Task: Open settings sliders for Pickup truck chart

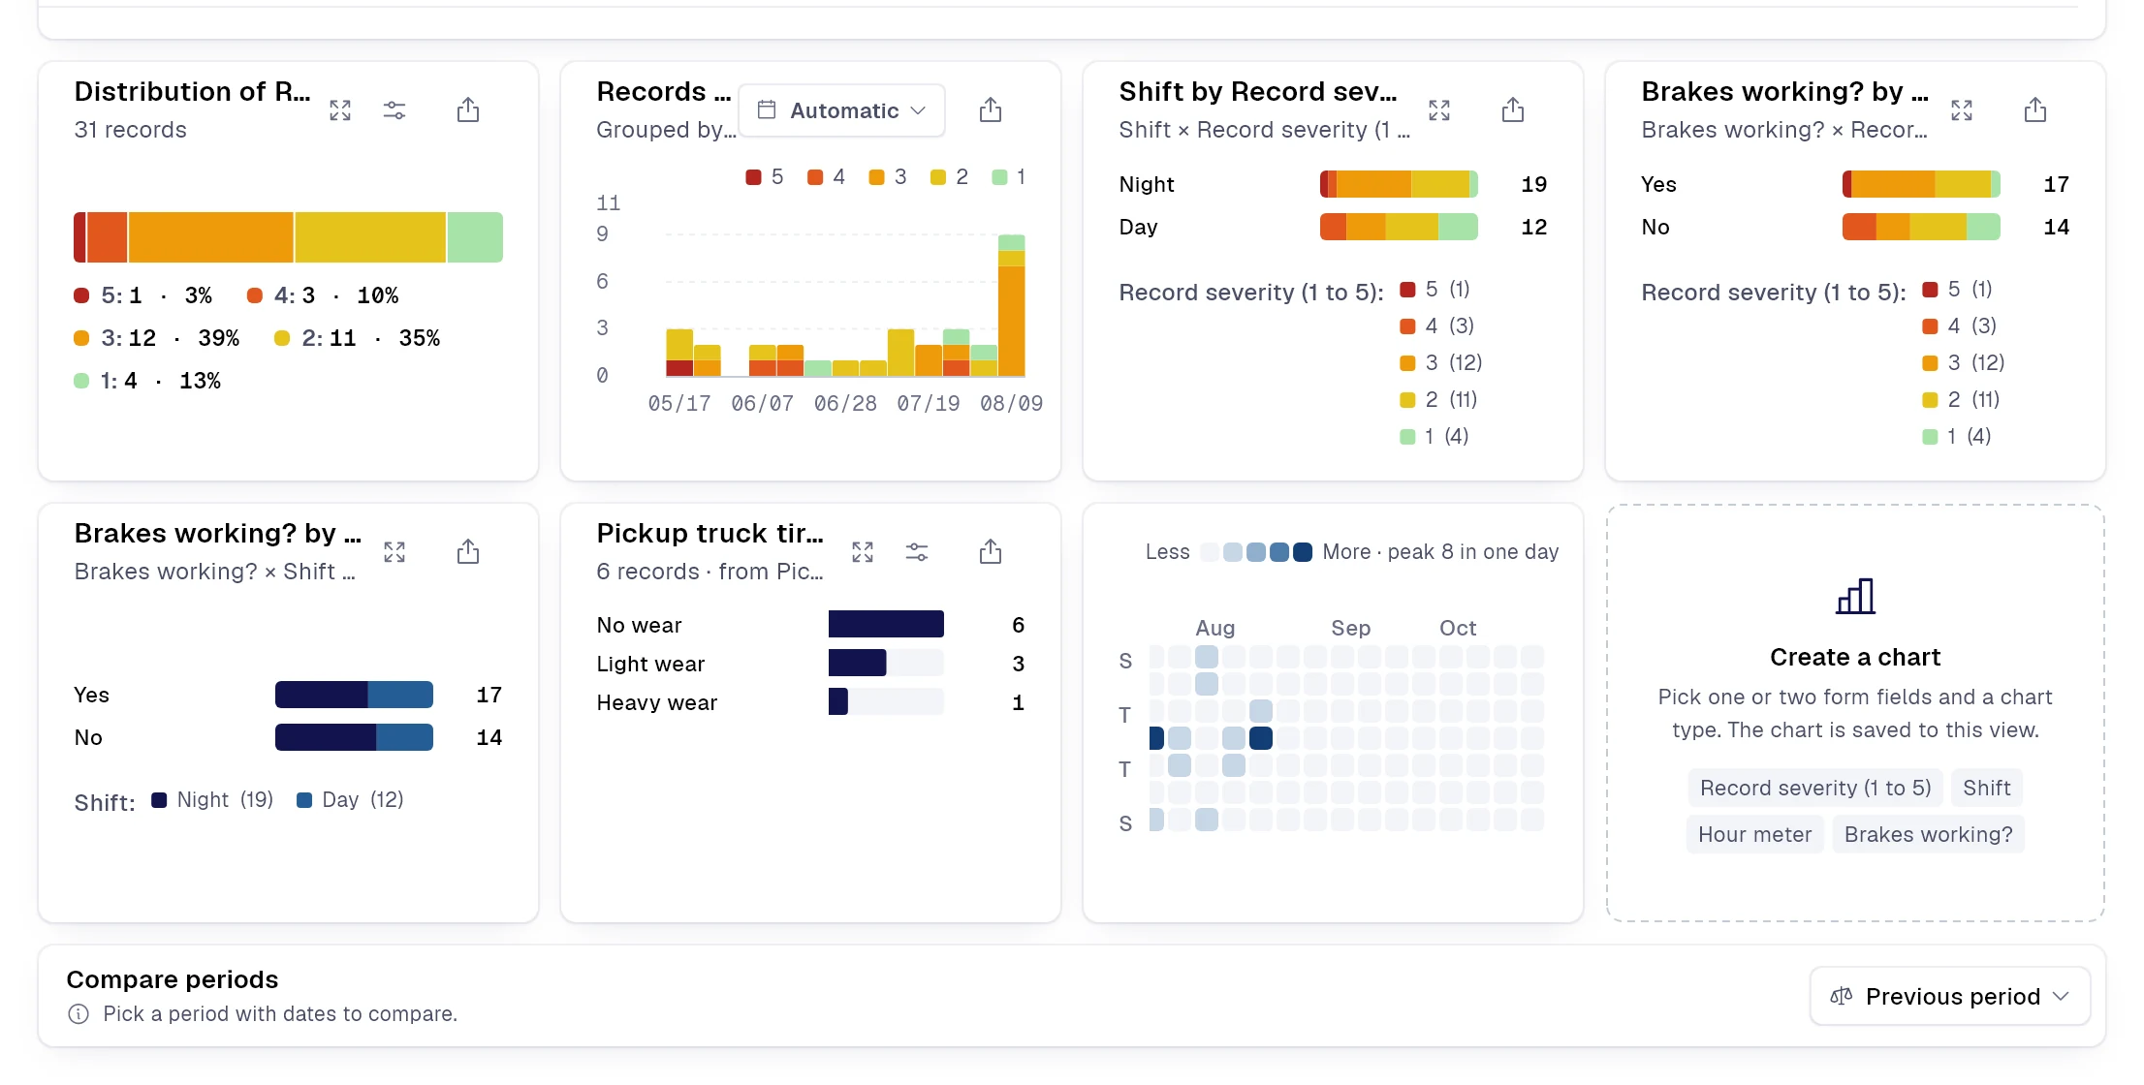Action: (x=917, y=552)
